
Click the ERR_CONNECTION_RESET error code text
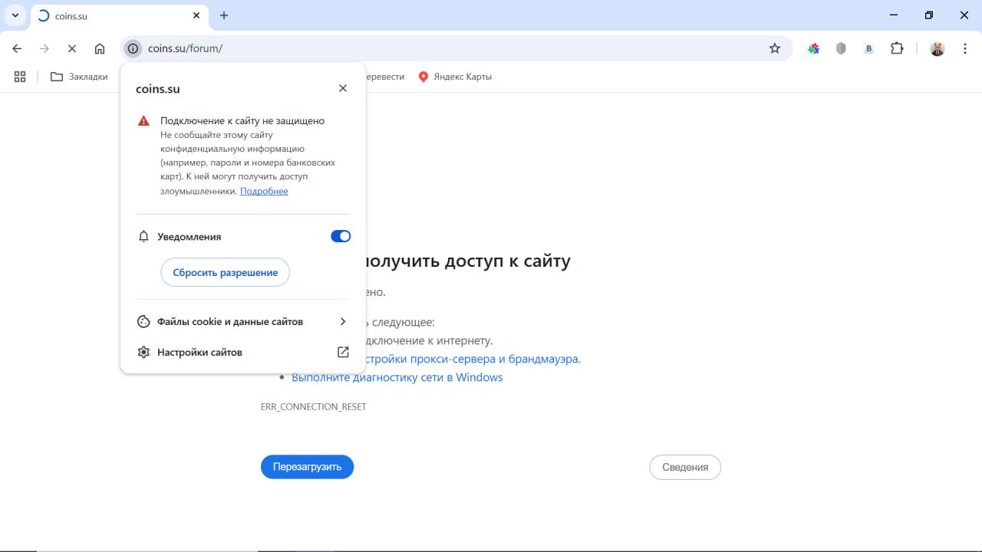pyautogui.click(x=314, y=406)
